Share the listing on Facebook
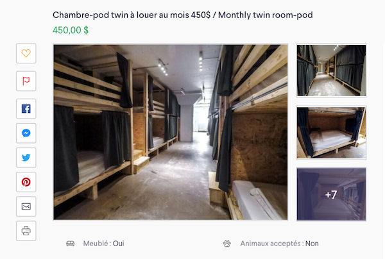The image size is (385, 259). point(26,108)
